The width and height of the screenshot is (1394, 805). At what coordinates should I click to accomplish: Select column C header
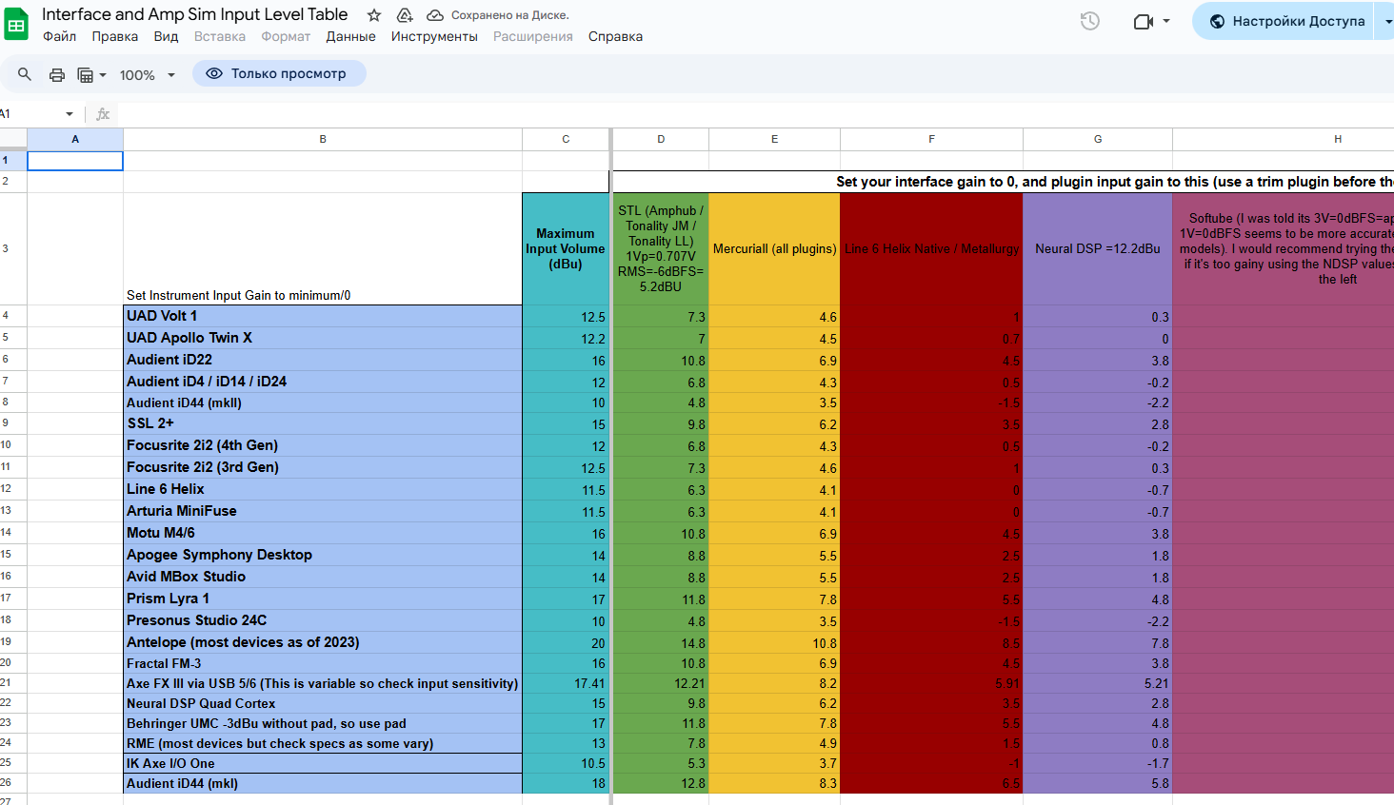coord(566,139)
